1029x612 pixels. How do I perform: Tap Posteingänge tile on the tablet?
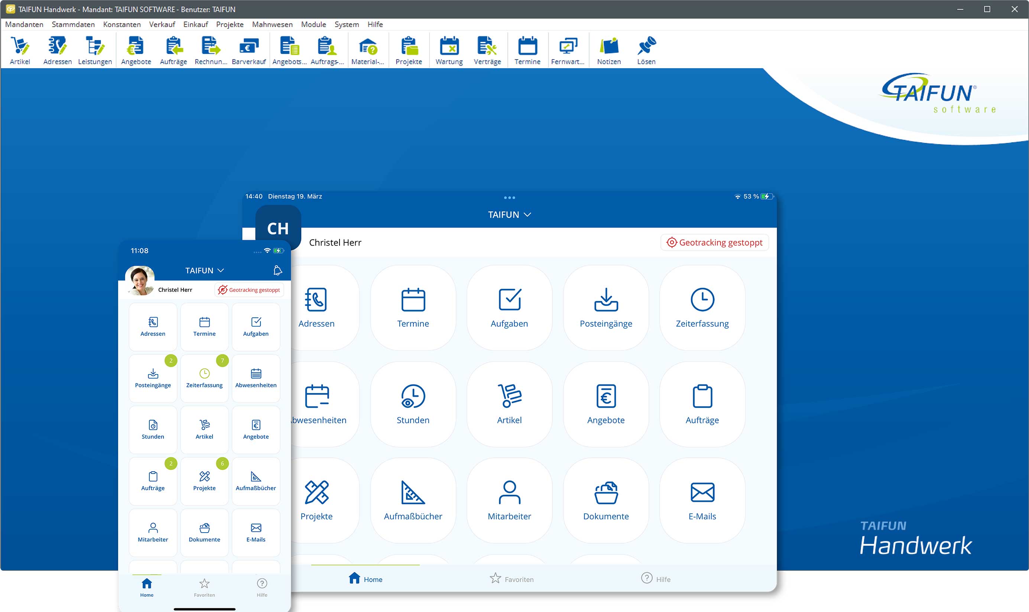click(606, 308)
